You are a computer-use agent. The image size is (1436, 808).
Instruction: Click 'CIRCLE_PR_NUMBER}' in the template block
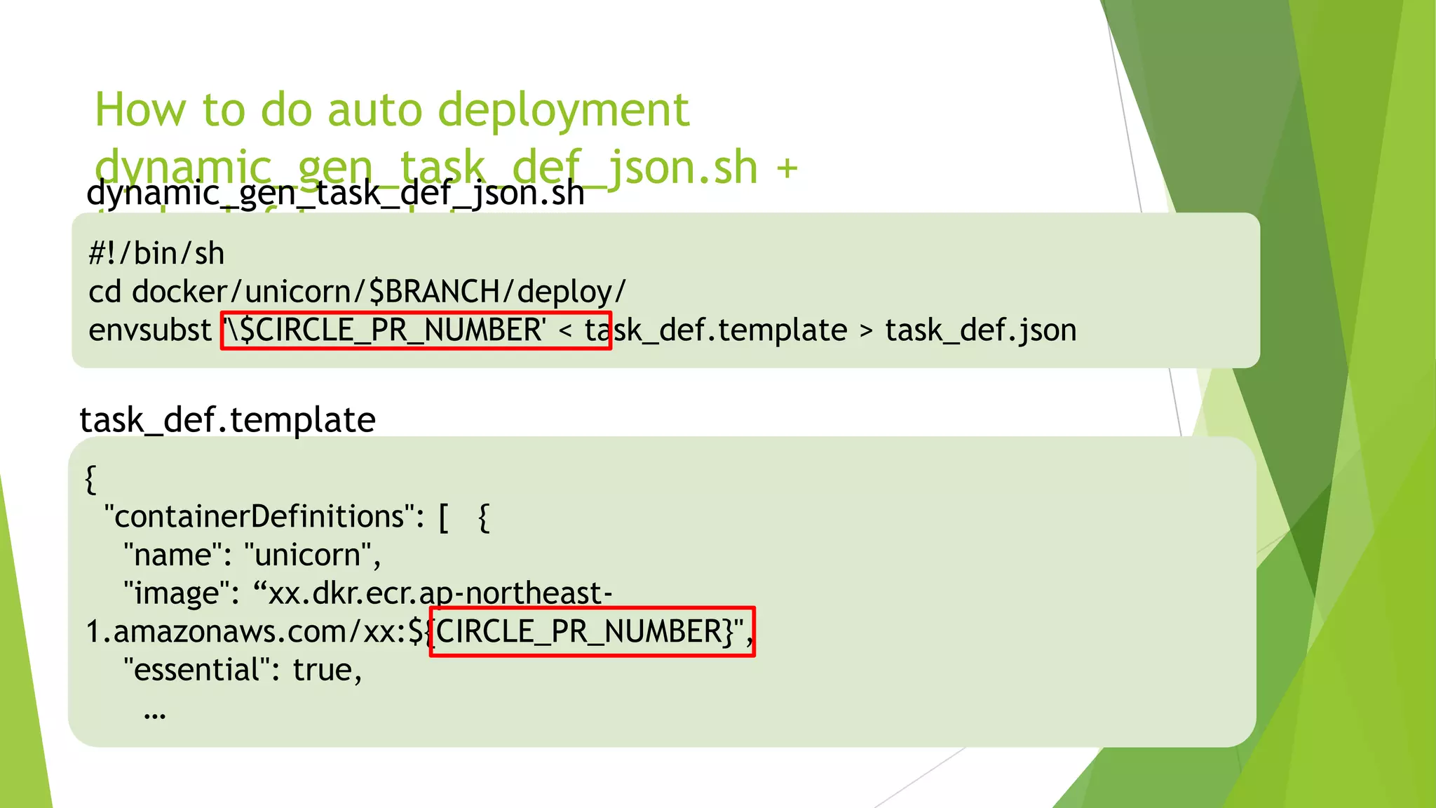(584, 631)
